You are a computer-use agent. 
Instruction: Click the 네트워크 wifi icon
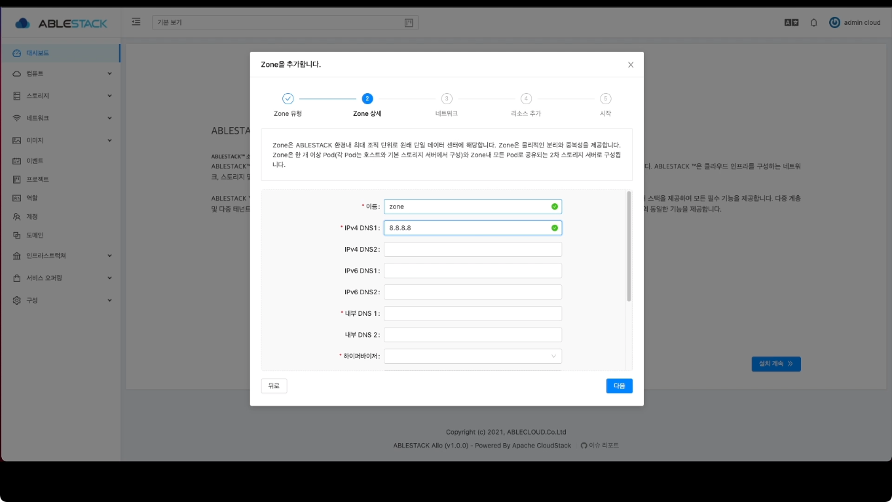[17, 118]
